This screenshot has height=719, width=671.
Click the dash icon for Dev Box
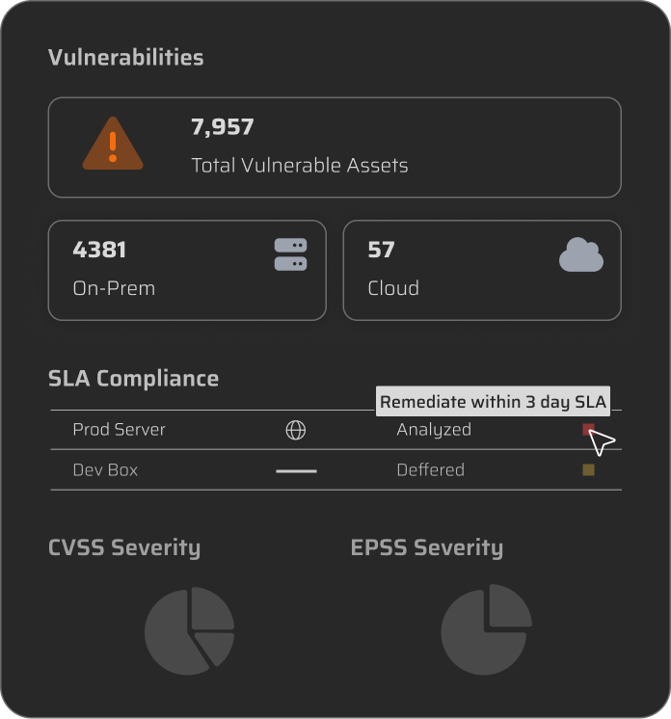click(296, 471)
